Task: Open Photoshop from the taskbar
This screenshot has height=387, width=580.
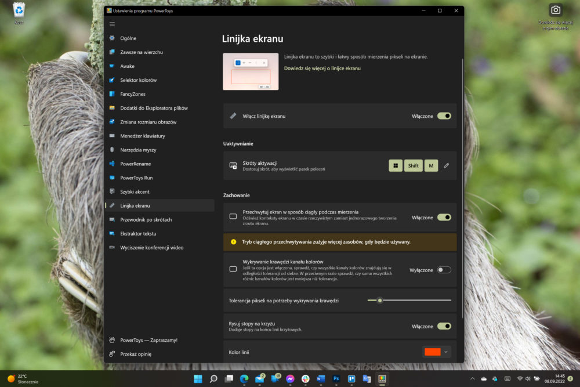Action: [x=336, y=379]
